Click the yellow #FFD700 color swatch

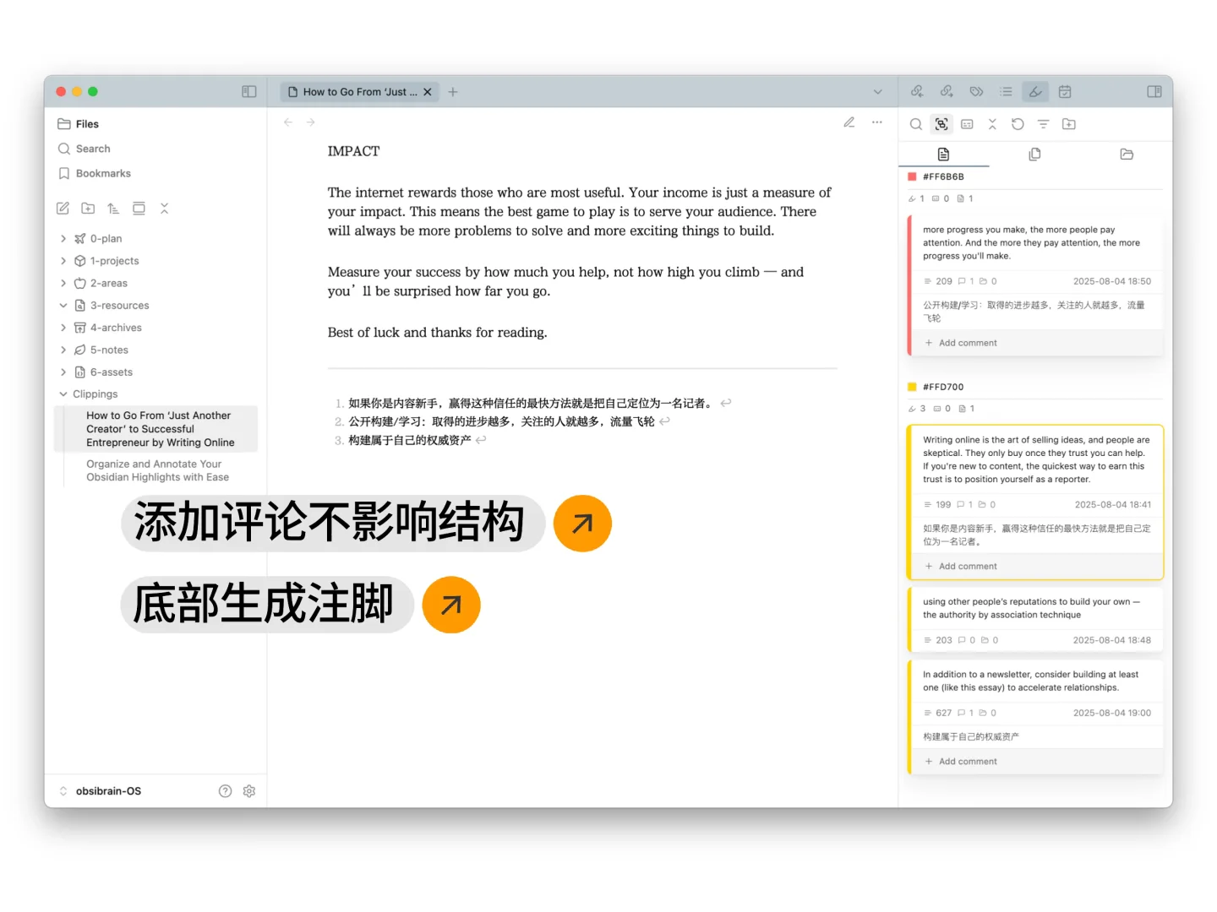tap(912, 387)
